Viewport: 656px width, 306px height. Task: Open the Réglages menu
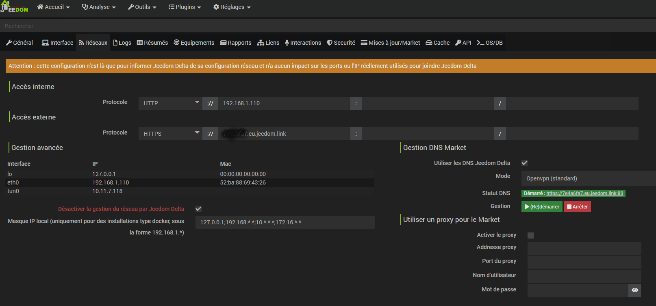232,7
